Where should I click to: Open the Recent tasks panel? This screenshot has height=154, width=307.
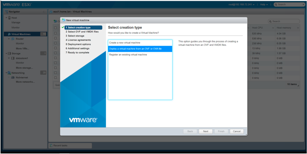coord(70,146)
